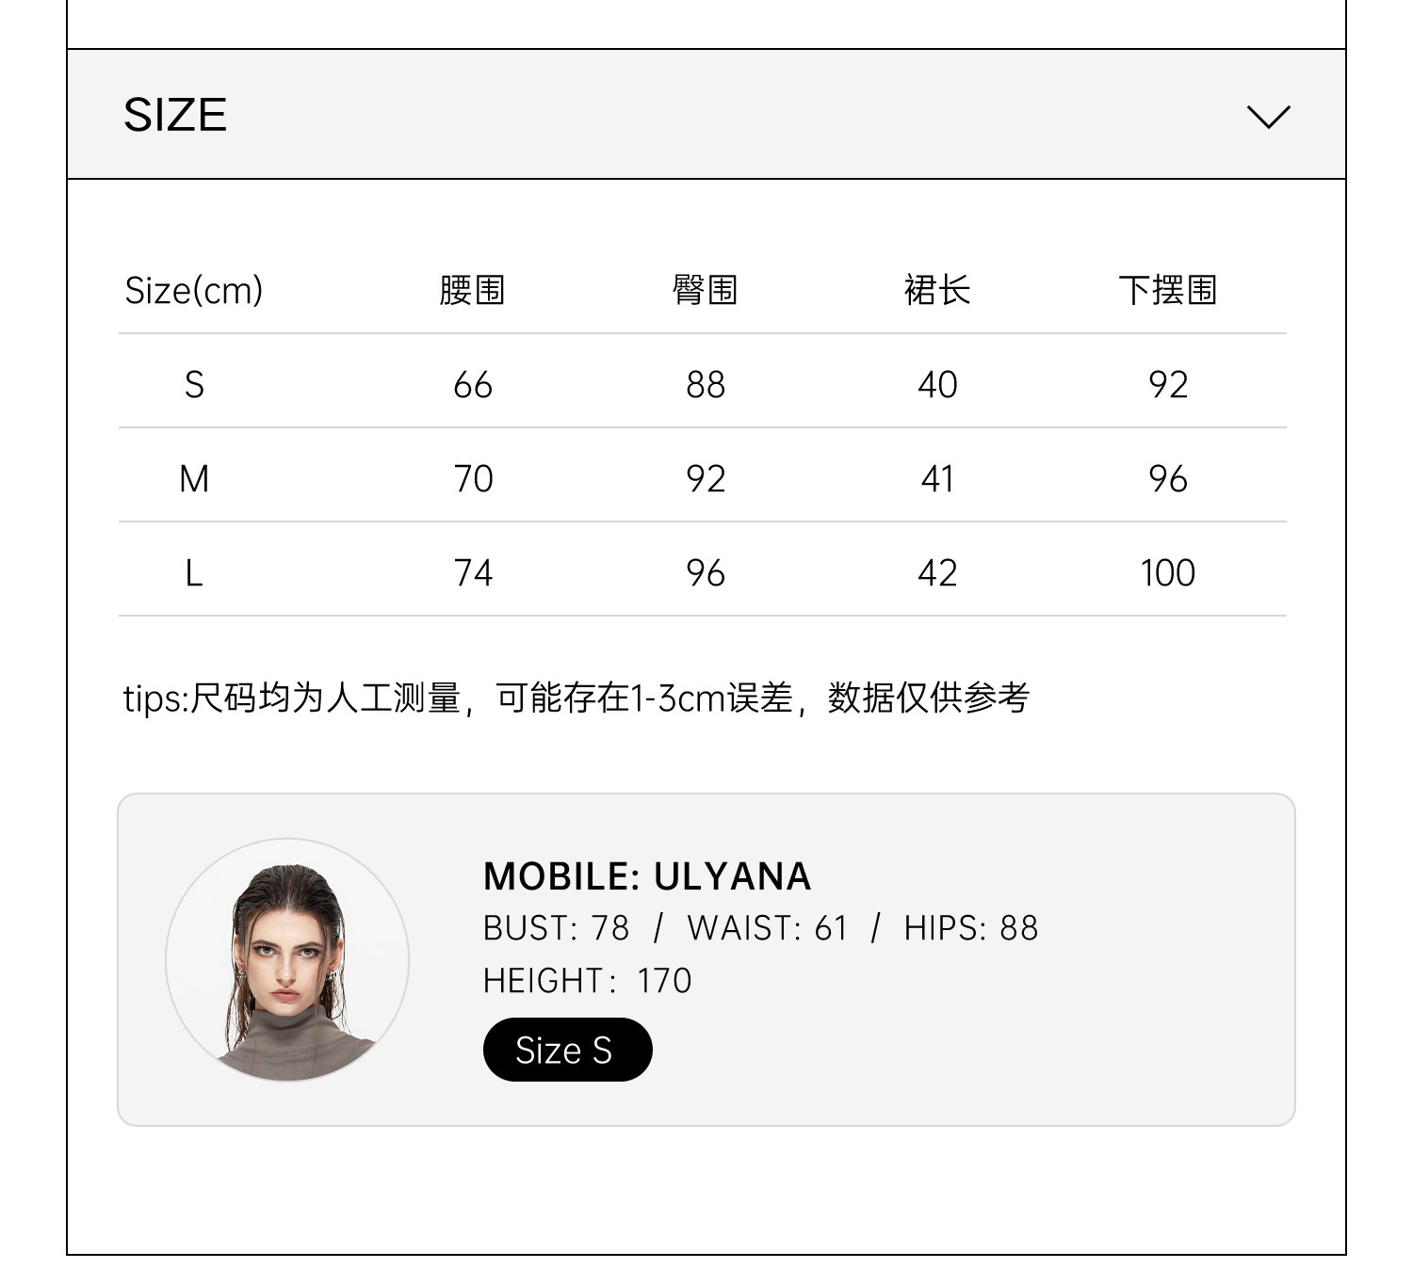
Task: Click the black Size S badge
Action: coord(567,1050)
